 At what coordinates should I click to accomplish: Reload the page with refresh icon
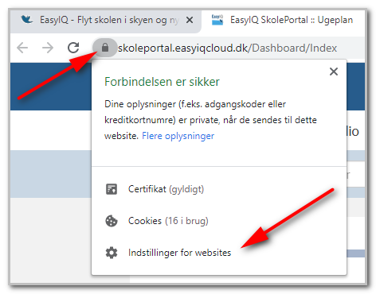tap(73, 48)
